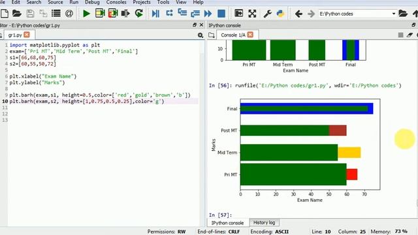Open a file using the folder icon

point(17,13)
